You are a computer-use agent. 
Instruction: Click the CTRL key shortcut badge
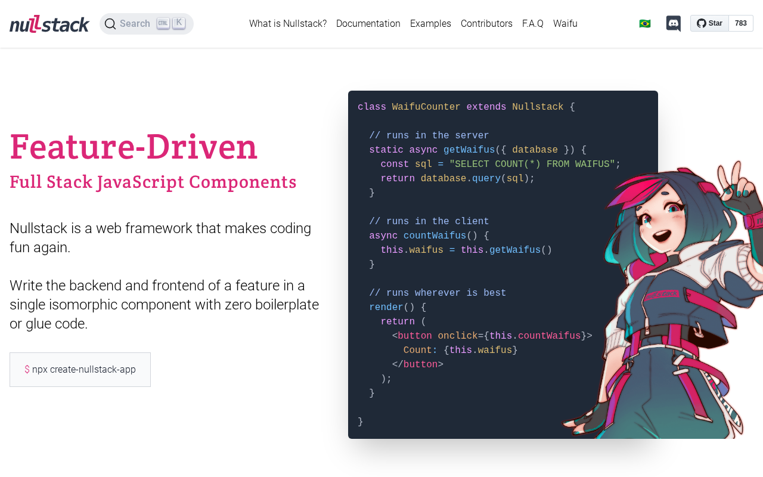point(163,23)
